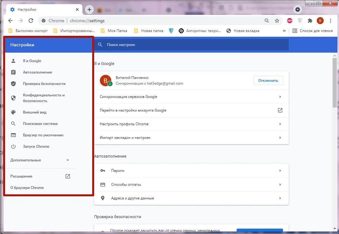Click the Настройки header title in the sidebar
339x234 pixels.
(22, 45)
